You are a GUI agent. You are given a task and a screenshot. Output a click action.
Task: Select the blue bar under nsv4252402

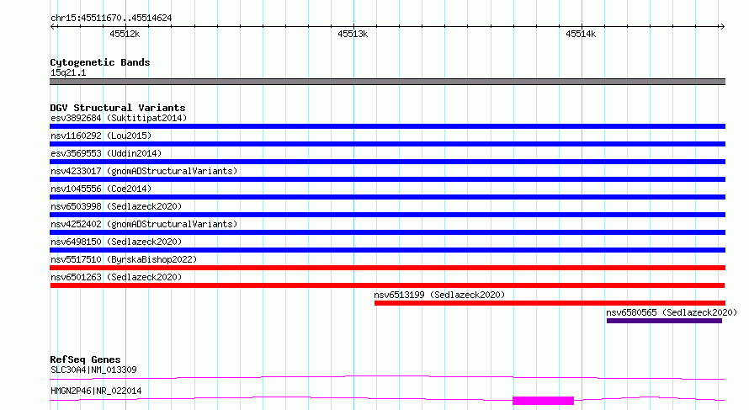(387, 232)
